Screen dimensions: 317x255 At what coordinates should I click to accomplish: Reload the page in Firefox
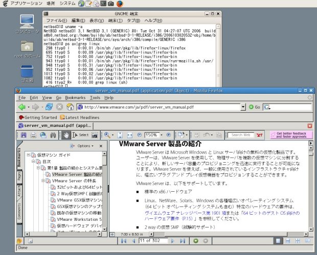coord(49,107)
